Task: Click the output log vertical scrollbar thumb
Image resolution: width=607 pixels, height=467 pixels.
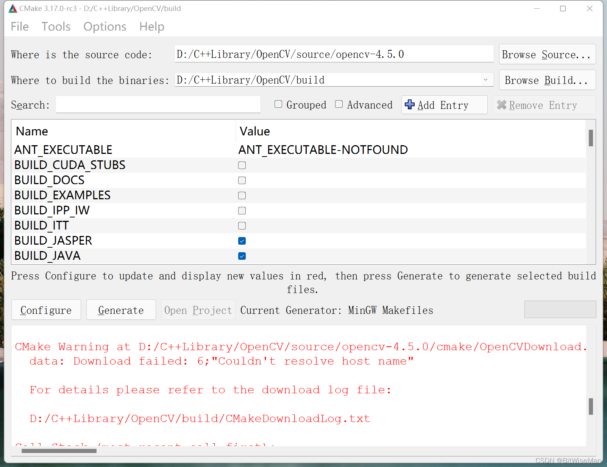Action: [x=591, y=406]
